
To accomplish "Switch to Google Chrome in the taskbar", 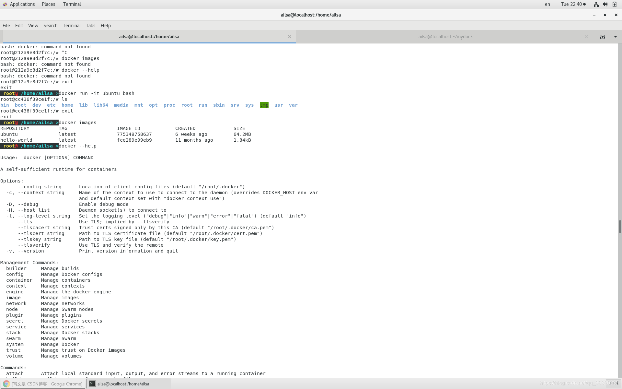I will (47, 384).
